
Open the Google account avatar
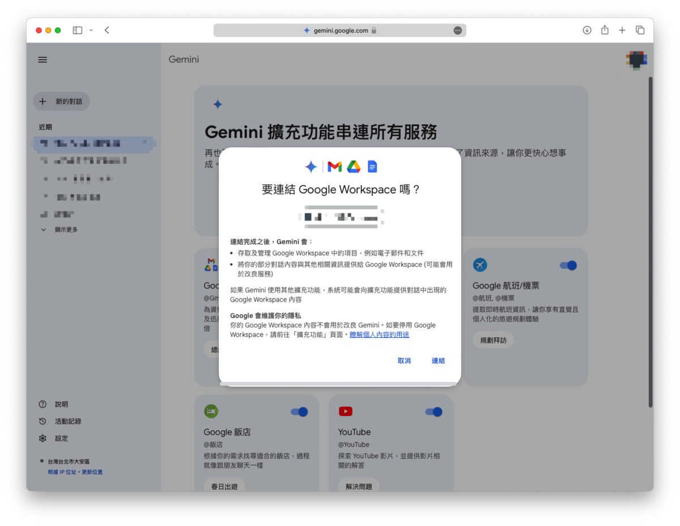coord(636,59)
